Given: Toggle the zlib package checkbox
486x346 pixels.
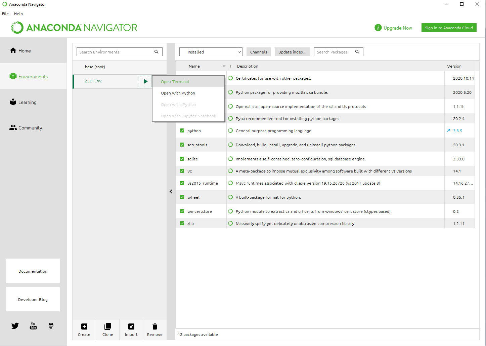Looking at the screenshot, I should 182,223.
